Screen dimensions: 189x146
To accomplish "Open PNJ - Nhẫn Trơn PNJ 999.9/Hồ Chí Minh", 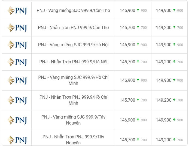I will pos(73,100).
